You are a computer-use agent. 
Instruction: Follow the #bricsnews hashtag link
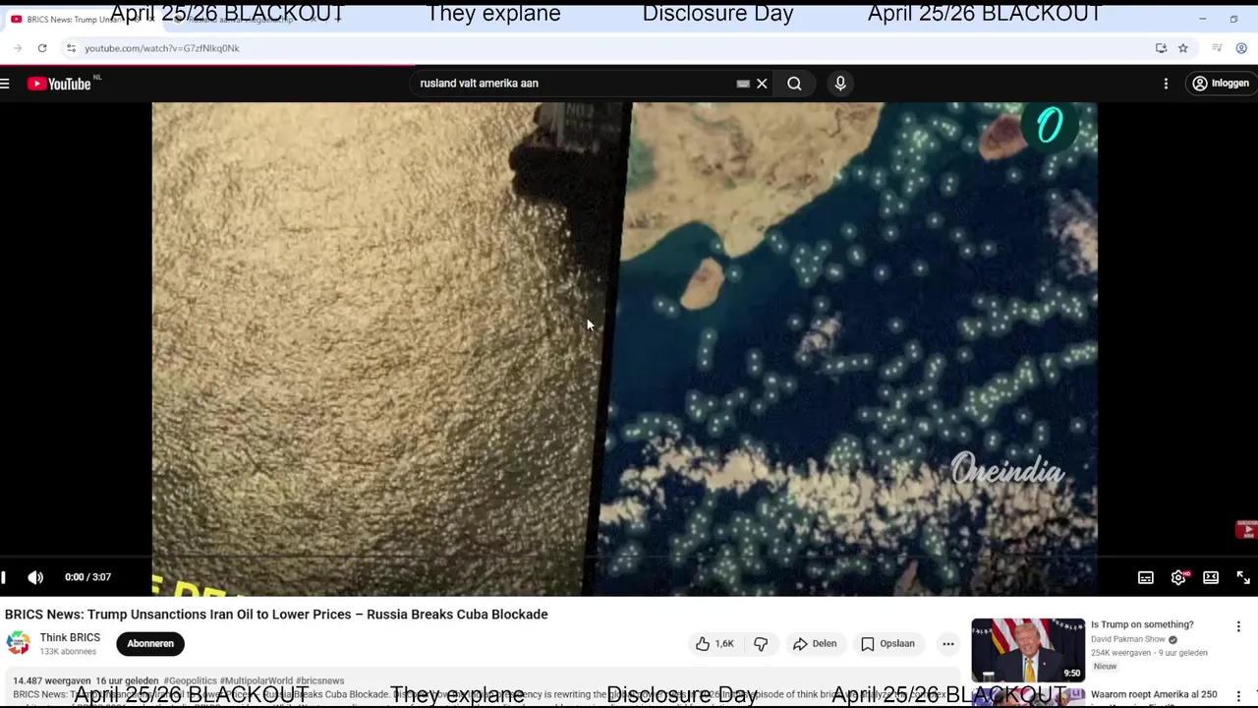coord(320,680)
